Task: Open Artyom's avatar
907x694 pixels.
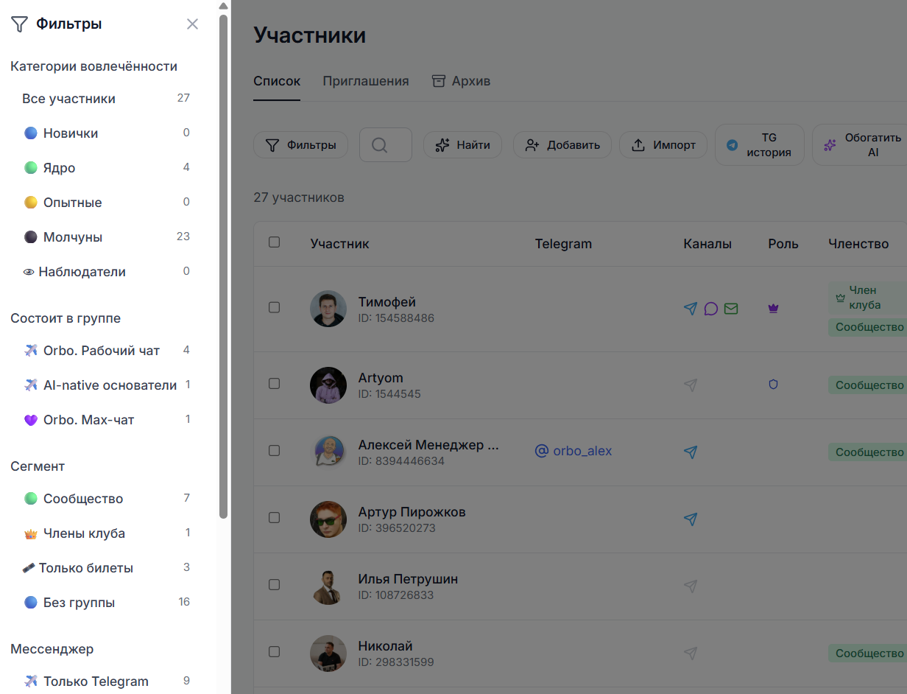Action: [x=328, y=385]
